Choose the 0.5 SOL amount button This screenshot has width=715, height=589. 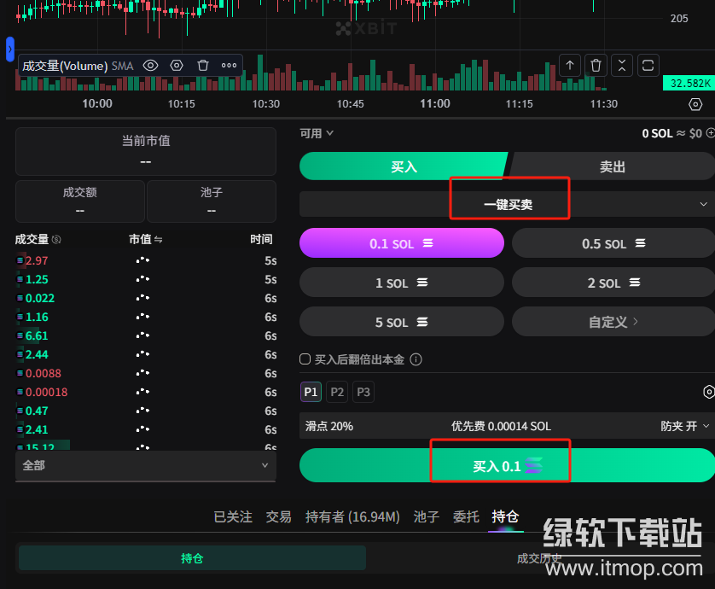point(613,243)
